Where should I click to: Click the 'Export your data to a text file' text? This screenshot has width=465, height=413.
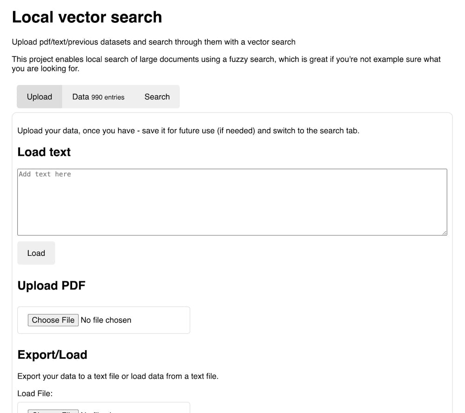point(118,376)
